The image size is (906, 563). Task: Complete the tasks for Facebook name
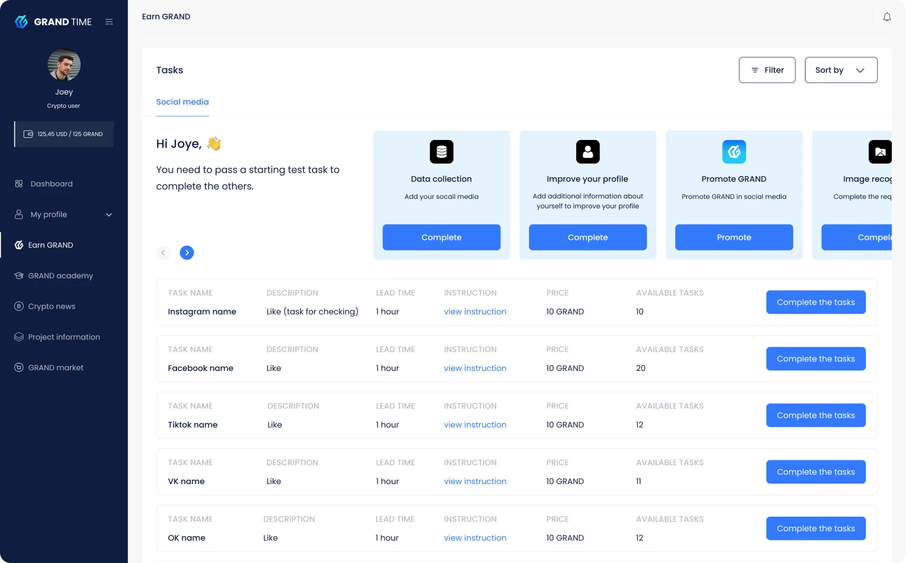(x=816, y=359)
